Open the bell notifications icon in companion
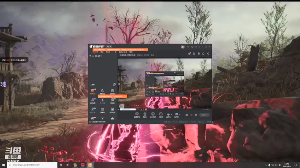The image size is (300, 168). [x=203, y=53]
